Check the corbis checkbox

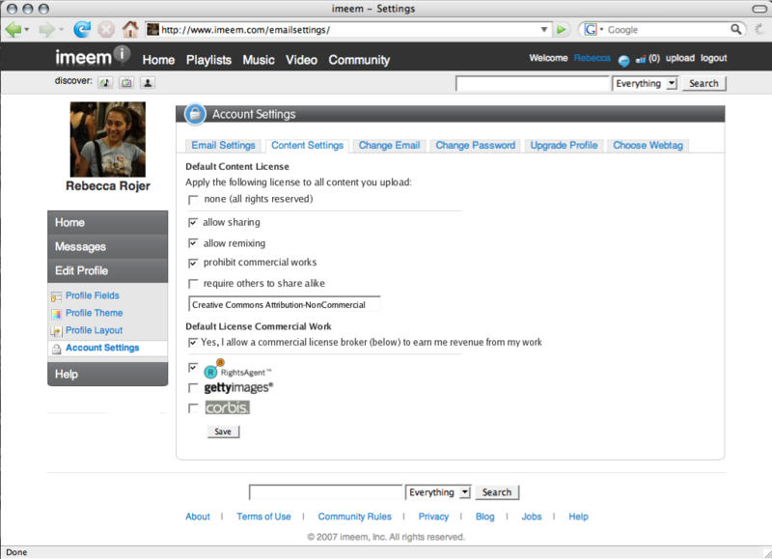coord(194,408)
